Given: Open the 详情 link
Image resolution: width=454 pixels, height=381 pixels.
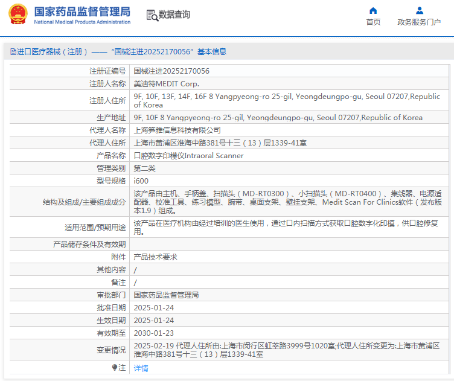Looking at the screenshot, I should (141, 368).
